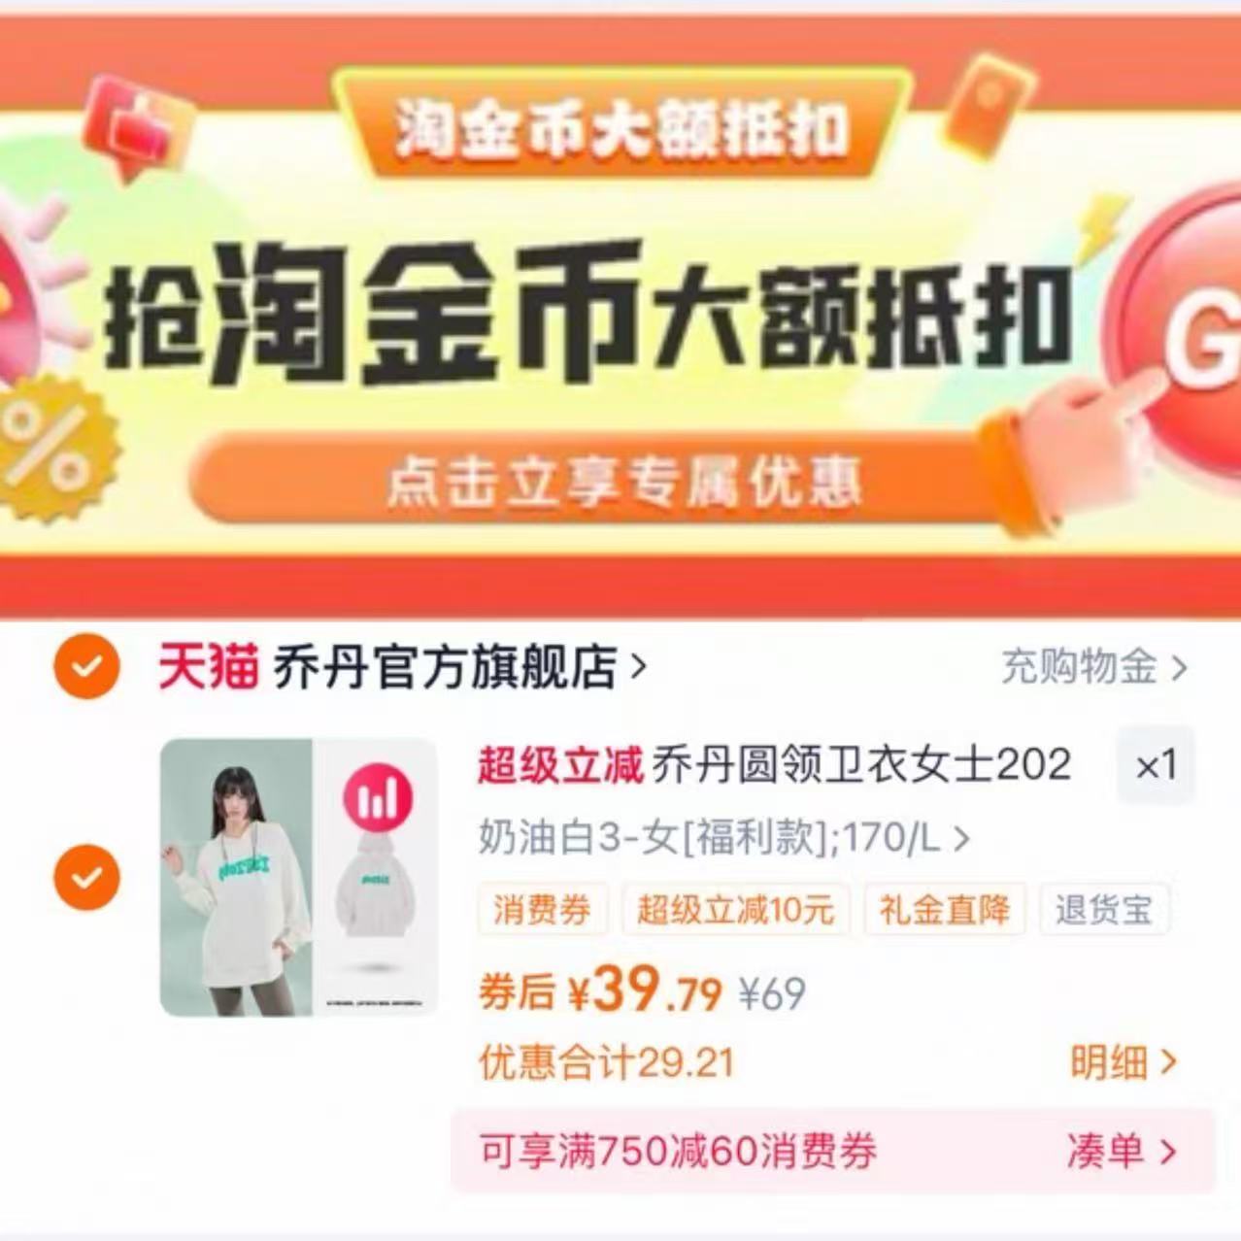Open the sweatshirt product thumbnail
The width and height of the screenshot is (1241, 1241).
click(x=298, y=878)
